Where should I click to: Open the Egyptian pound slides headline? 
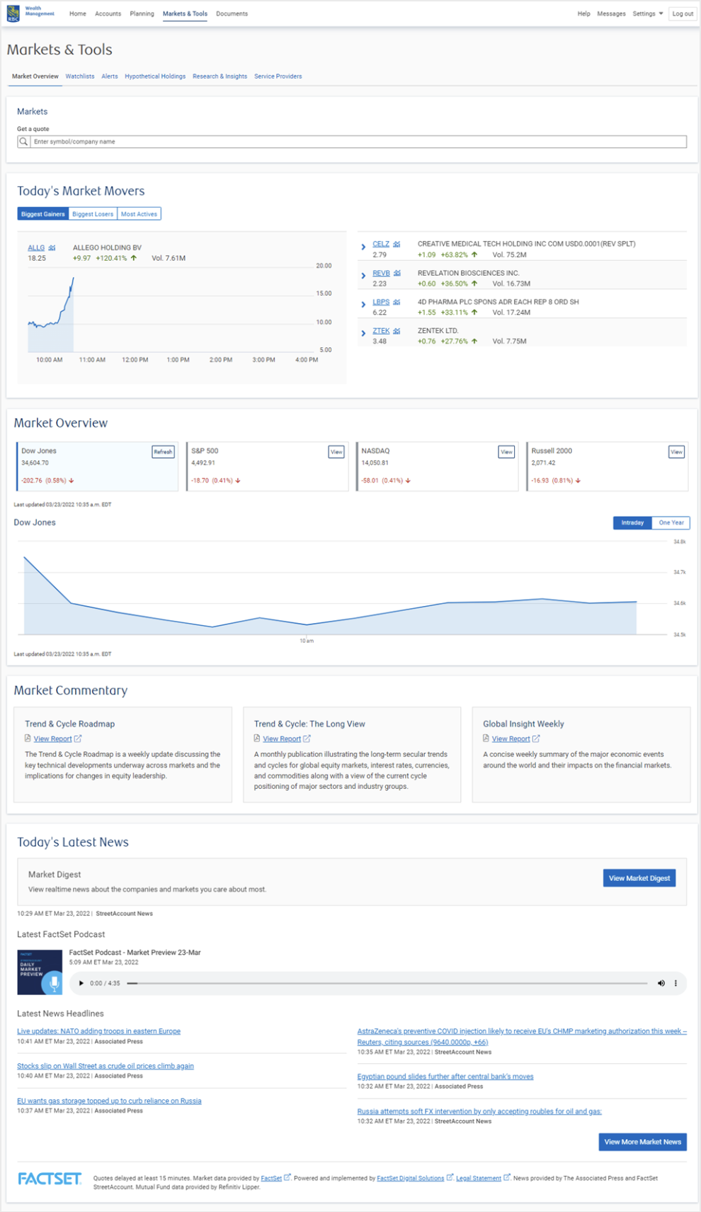point(445,1077)
